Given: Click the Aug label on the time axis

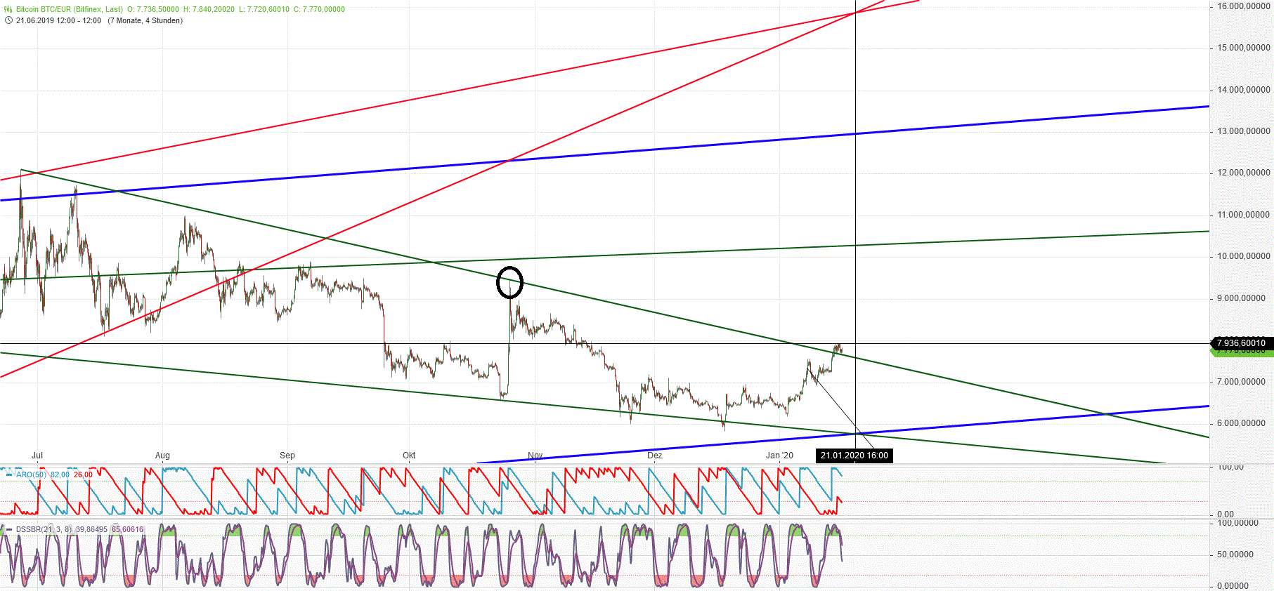Looking at the screenshot, I should point(162,456).
